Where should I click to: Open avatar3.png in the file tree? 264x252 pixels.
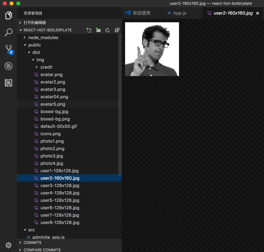pyautogui.click(x=69, y=89)
